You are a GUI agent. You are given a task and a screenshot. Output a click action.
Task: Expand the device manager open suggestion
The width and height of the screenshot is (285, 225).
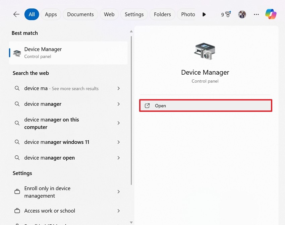[x=118, y=158]
